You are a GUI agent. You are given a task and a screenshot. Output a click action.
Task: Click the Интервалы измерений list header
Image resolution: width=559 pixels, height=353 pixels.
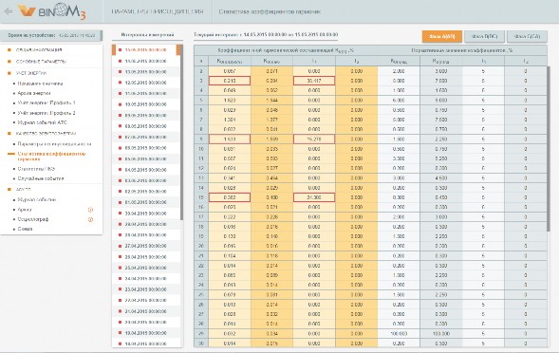[147, 35]
